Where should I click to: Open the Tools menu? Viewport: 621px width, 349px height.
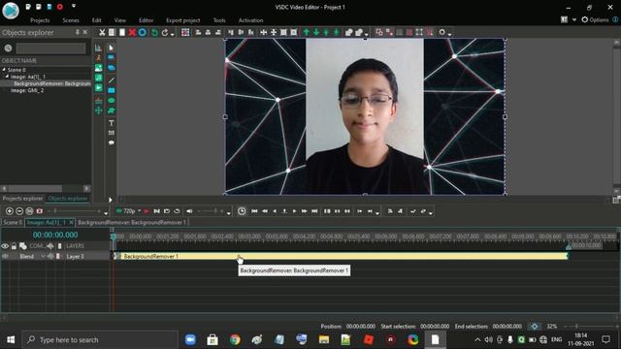pos(219,20)
